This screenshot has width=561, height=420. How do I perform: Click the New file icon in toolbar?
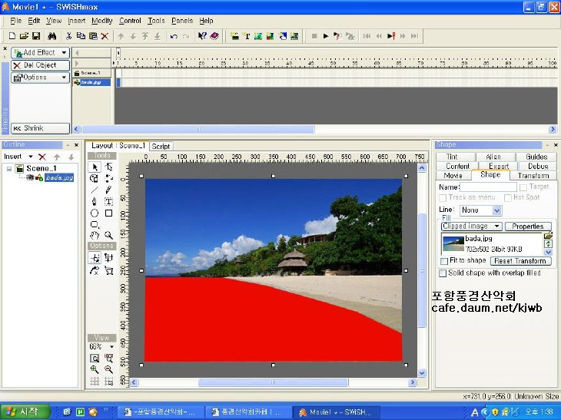pyautogui.click(x=12, y=36)
